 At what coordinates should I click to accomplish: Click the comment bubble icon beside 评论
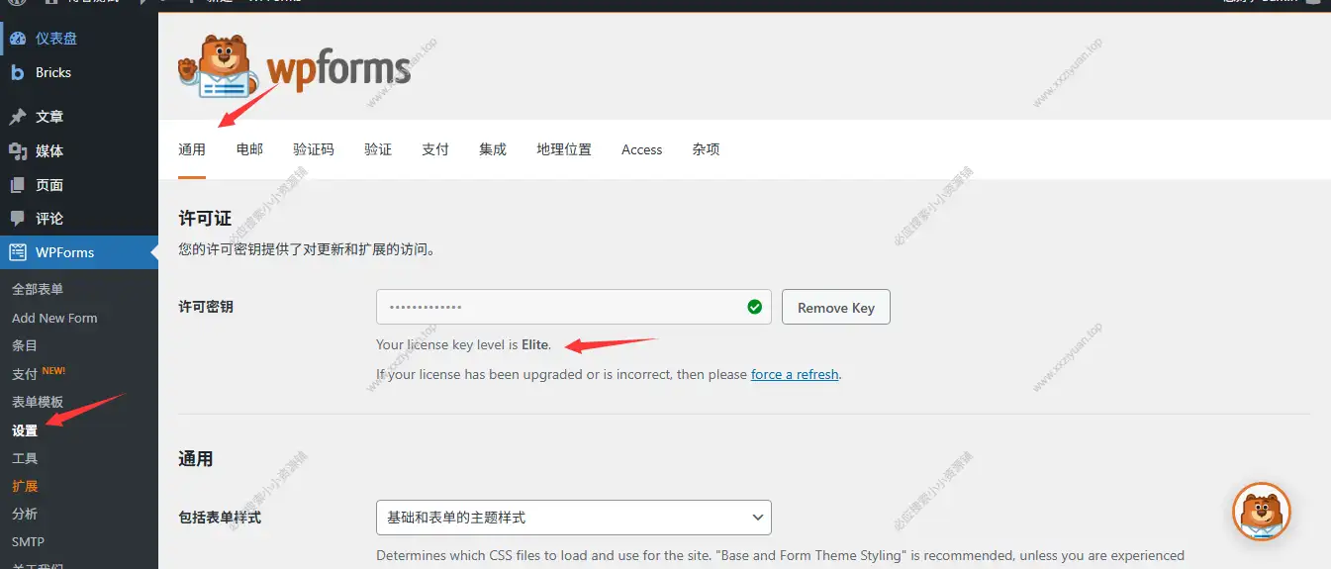coord(17,219)
